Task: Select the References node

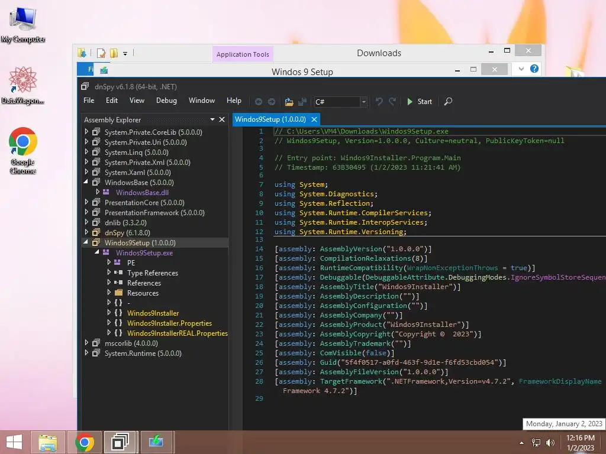Action: (144, 283)
